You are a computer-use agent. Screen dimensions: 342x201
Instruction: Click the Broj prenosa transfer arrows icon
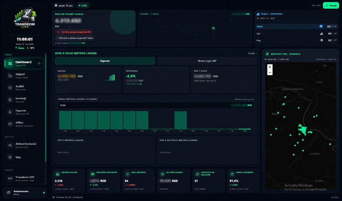click(x=127, y=174)
